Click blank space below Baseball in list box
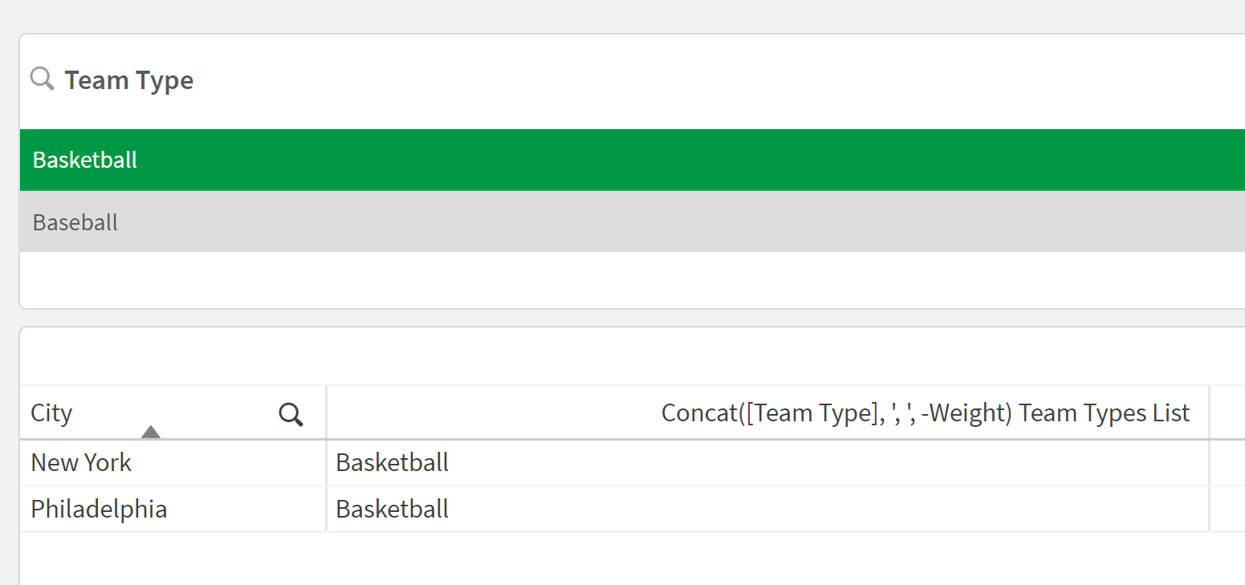Image resolution: width=1245 pixels, height=585 pixels. pos(562,279)
